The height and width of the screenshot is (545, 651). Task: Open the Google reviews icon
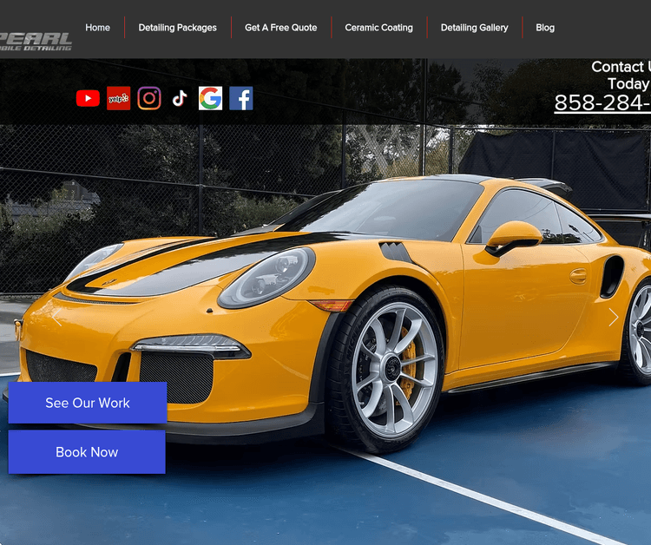pyautogui.click(x=211, y=98)
